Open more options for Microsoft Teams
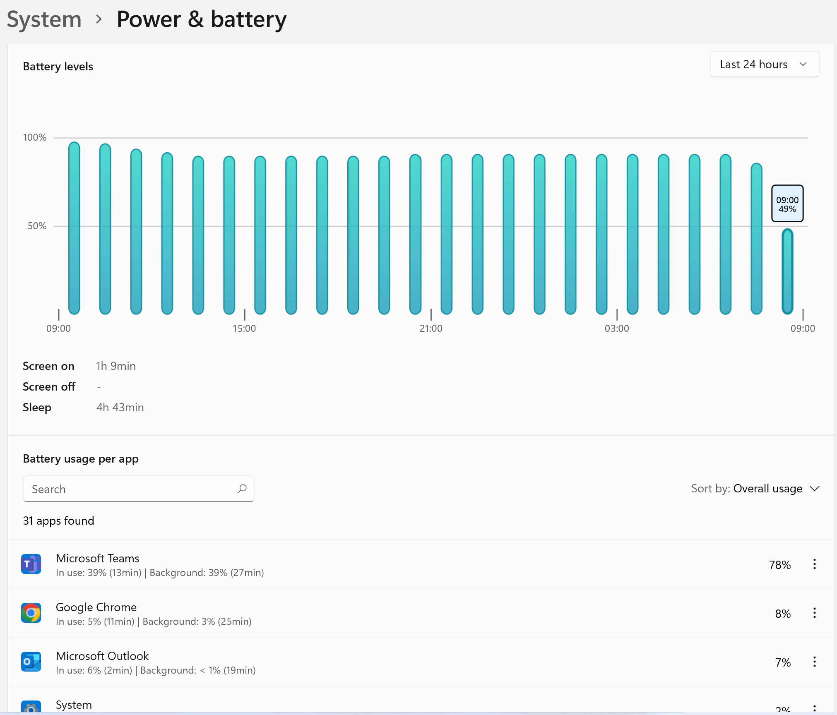The image size is (837, 715). click(814, 564)
